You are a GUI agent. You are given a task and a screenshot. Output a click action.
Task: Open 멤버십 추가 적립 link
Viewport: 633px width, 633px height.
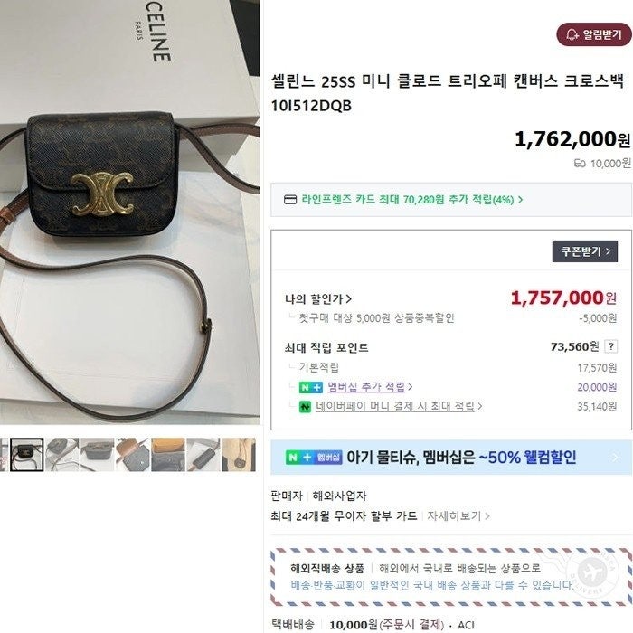(x=366, y=387)
